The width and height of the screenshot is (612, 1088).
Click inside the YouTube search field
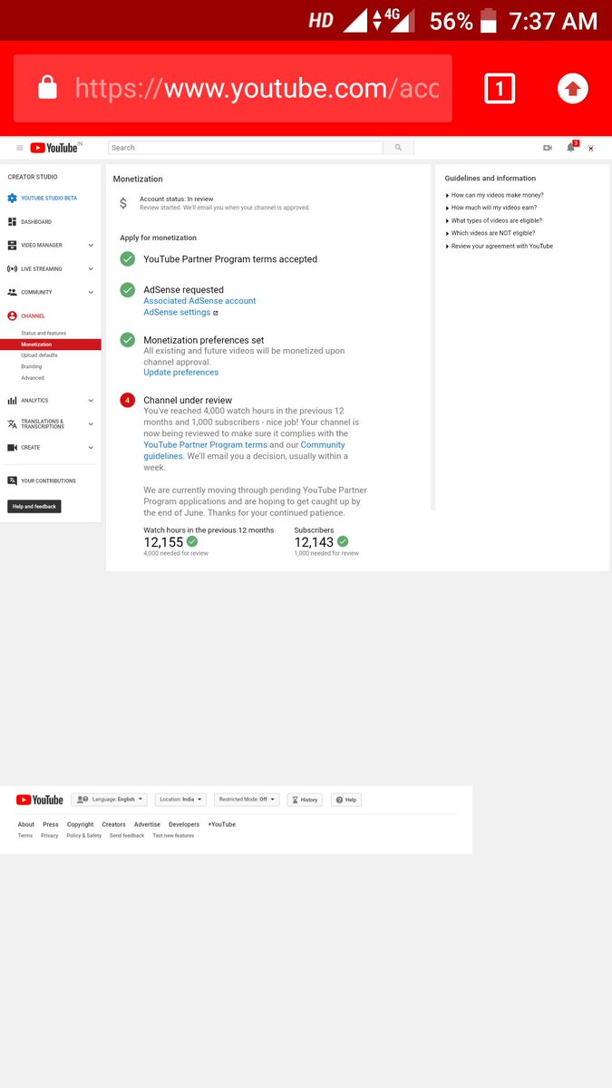[246, 148]
